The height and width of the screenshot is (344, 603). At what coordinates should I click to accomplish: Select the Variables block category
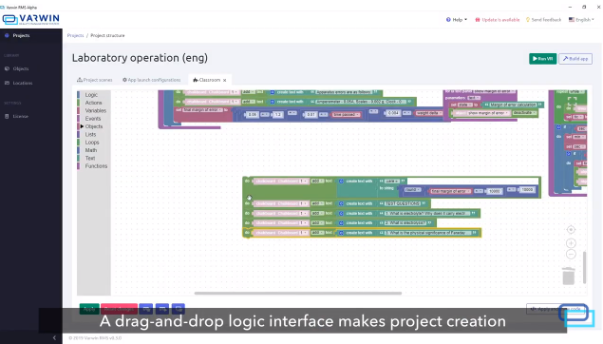pos(95,111)
